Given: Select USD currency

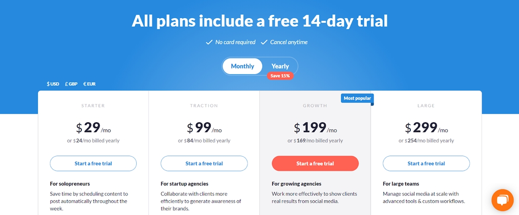Looking at the screenshot, I should pyautogui.click(x=53, y=84).
